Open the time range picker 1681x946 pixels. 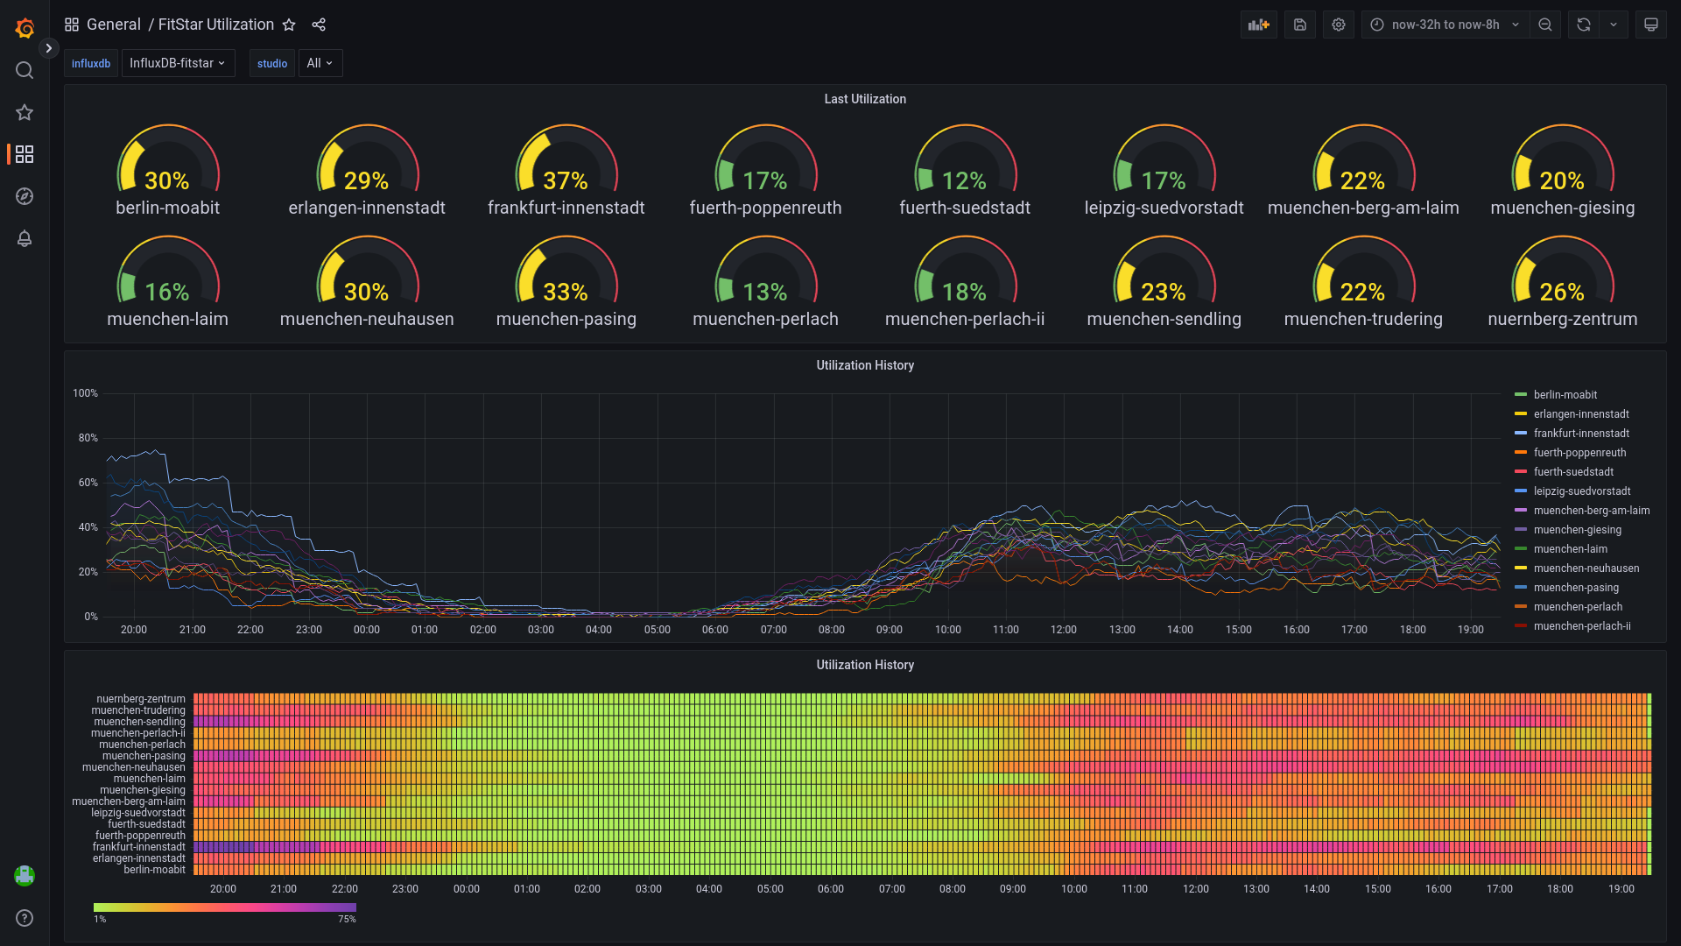(x=1445, y=25)
